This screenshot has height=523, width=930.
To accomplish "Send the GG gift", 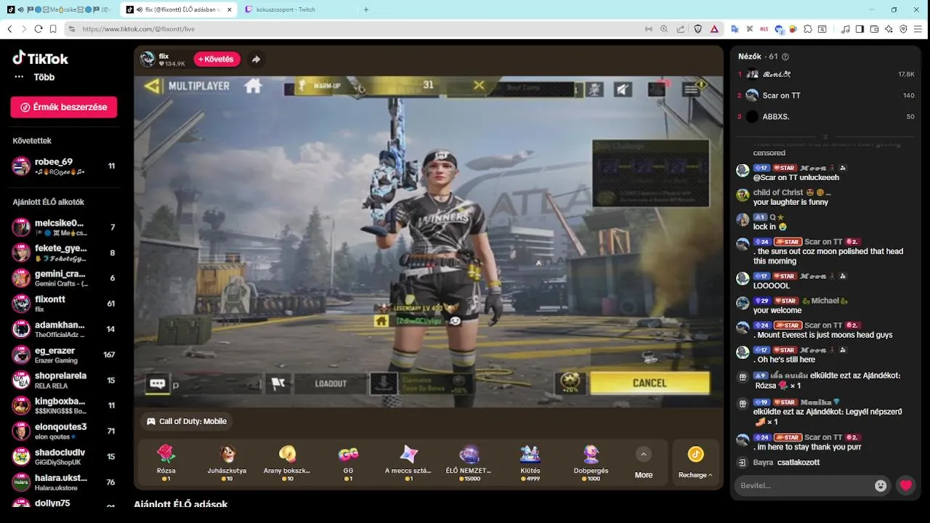I will pyautogui.click(x=348, y=463).
